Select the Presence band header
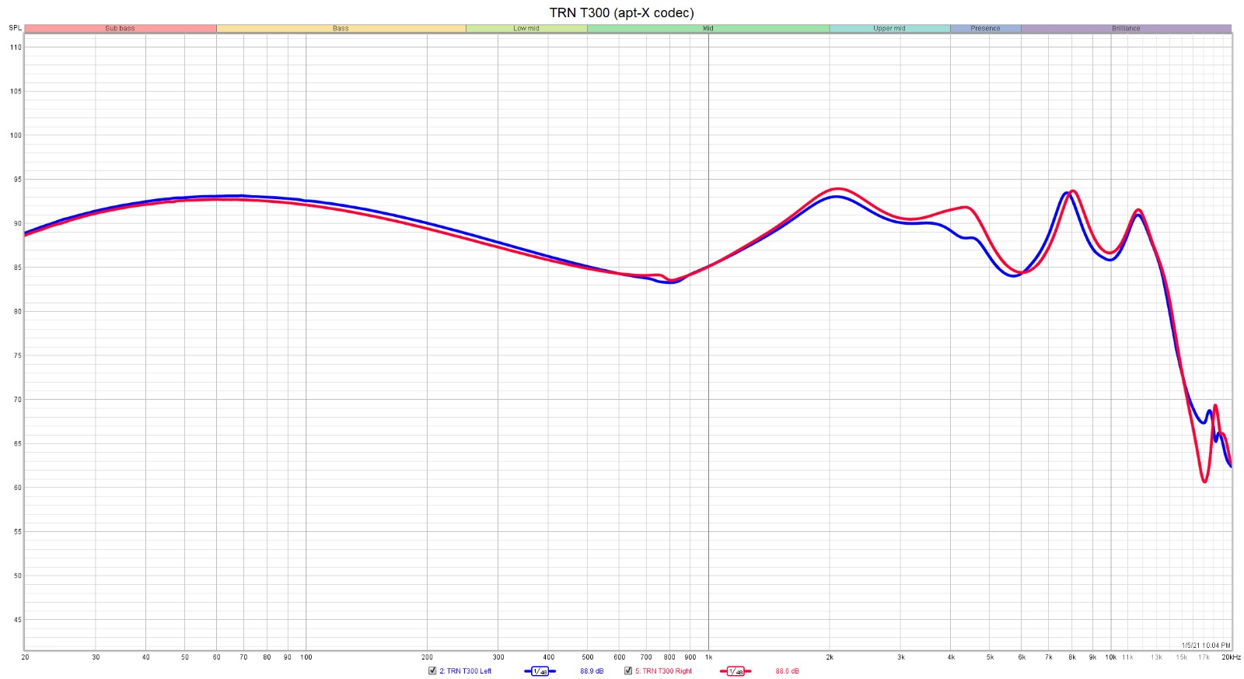Screen dimensions: 1244x679 coord(985,28)
